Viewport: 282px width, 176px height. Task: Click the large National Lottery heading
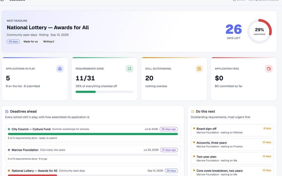48,28
